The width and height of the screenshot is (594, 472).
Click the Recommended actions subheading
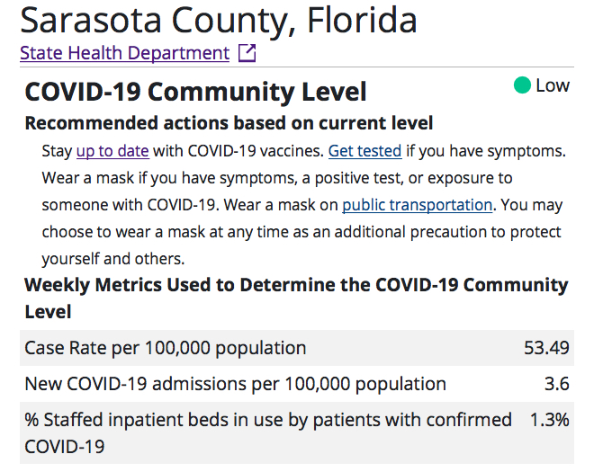[229, 123]
